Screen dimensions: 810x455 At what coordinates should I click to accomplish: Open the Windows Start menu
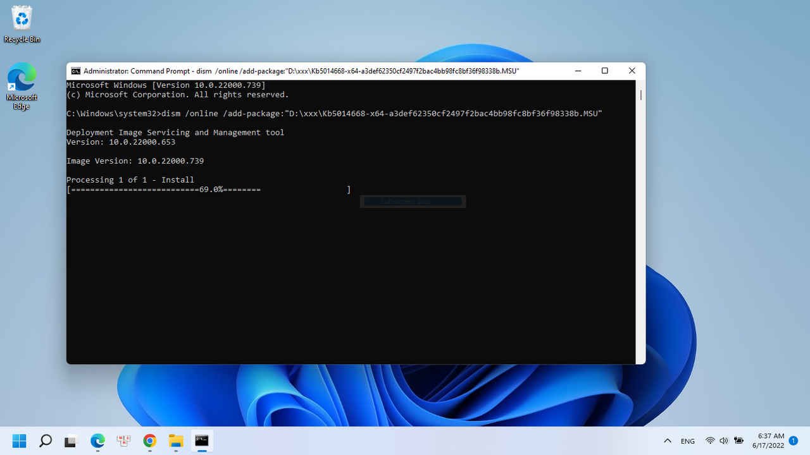[x=20, y=440]
